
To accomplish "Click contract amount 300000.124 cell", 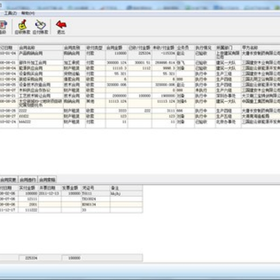I will coord(117,63).
